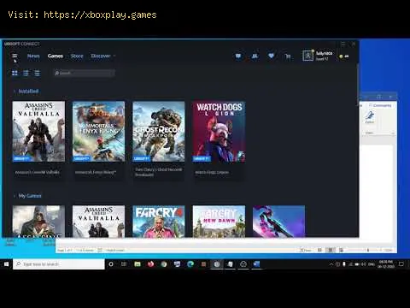The height and width of the screenshot is (308, 410).
Task: Open Word from the taskbar
Action: tap(256, 264)
